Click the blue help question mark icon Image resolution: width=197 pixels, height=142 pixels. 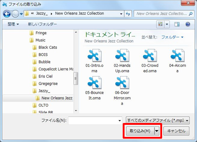[188, 24]
